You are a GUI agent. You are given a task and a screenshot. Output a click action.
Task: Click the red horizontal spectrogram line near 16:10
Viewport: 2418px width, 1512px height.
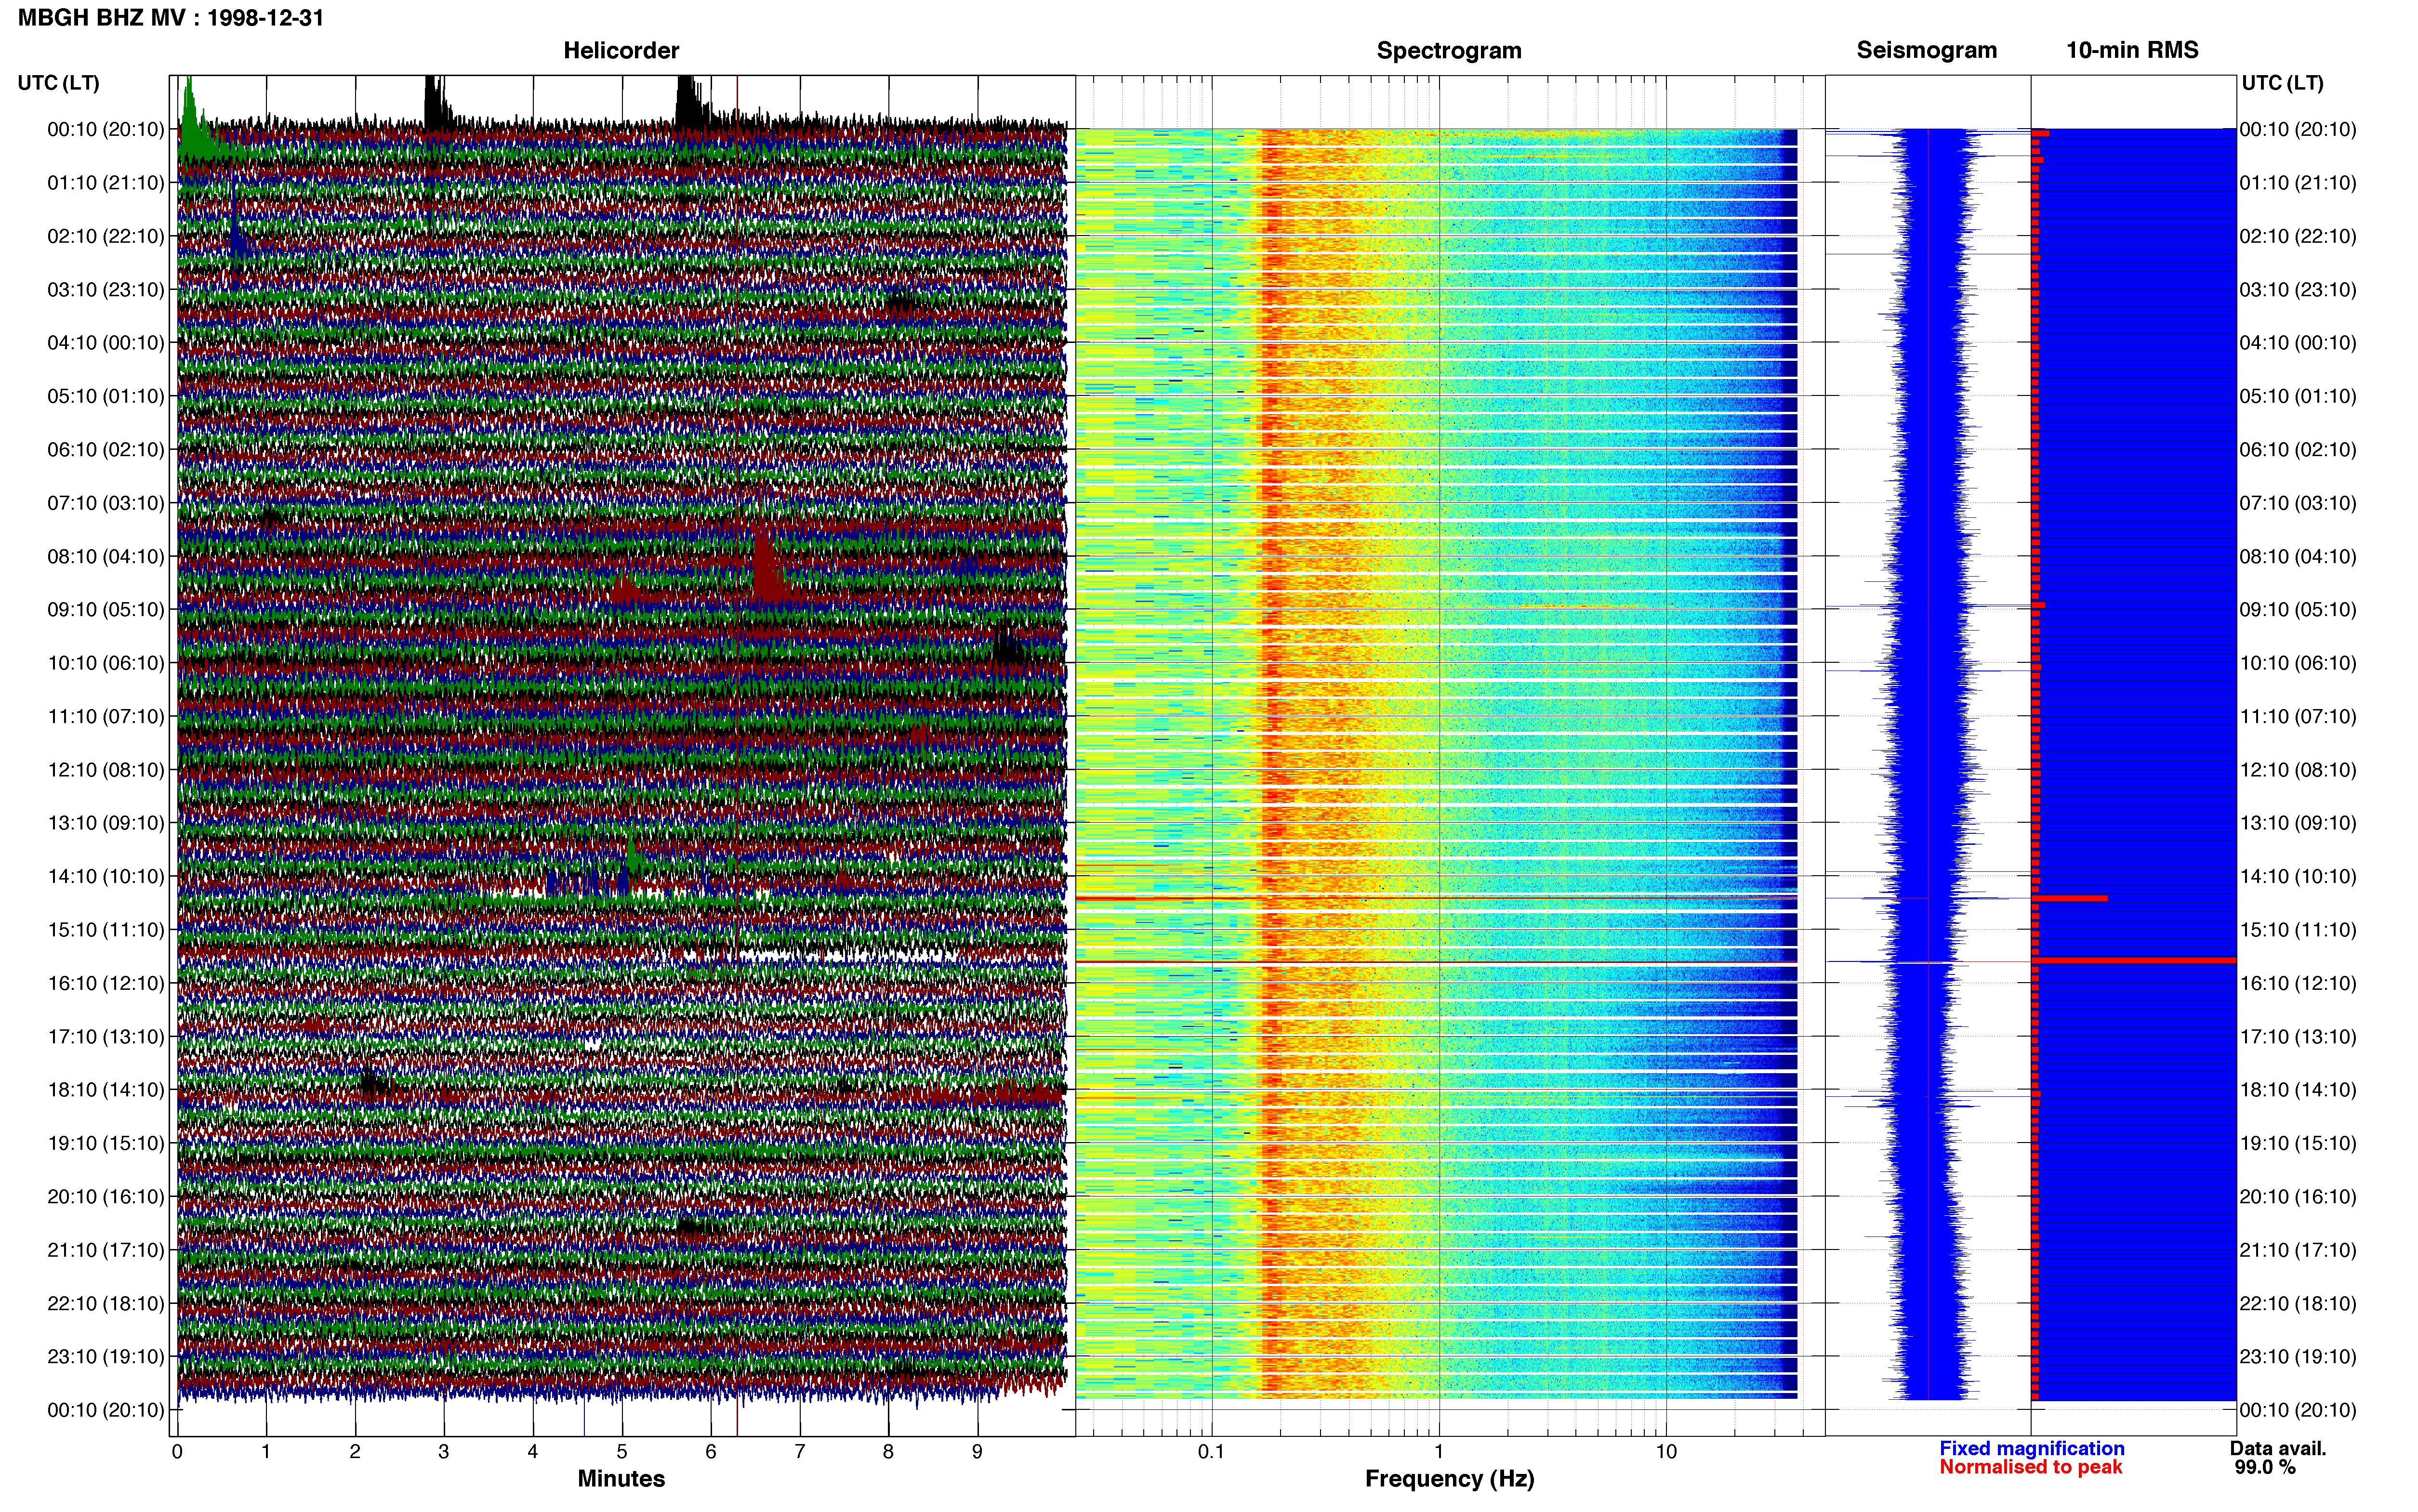pyautogui.click(x=1436, y=962)
